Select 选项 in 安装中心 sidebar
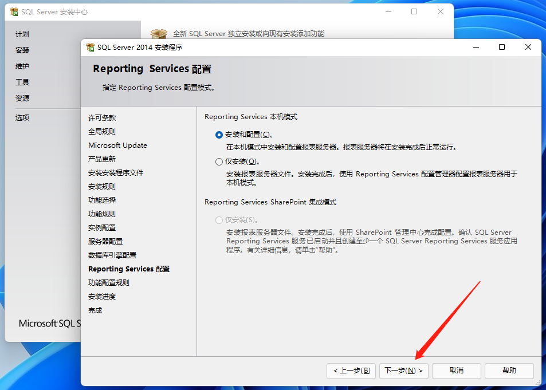 [x=22, y=118]
